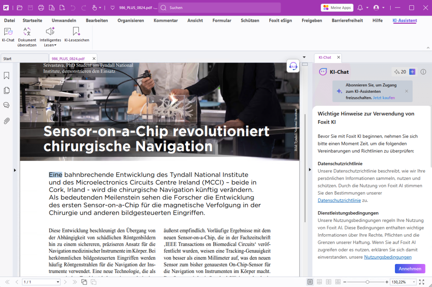Switch to the Bearbeiten tab
This screenshot has width=432, height=287.
tap(97, 20)
